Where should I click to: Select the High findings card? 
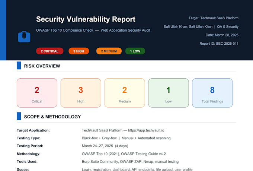pos(81,93)
